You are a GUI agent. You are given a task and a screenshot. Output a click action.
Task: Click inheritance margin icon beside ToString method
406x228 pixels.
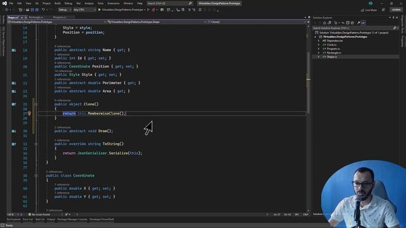[x=14, y=144]
